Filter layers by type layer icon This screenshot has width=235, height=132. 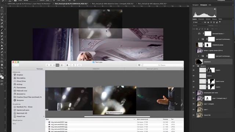click(x=211, y=22)
